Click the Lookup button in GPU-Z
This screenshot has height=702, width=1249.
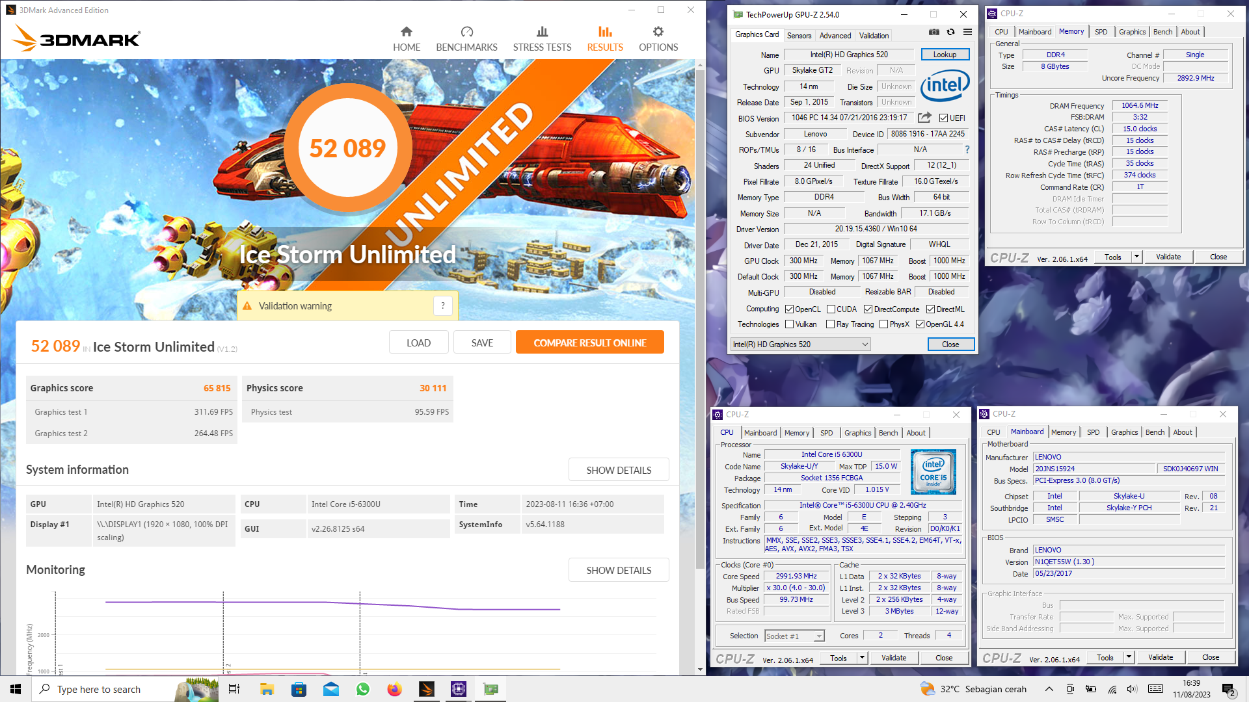pyautogui.click(x=945, y=55)
